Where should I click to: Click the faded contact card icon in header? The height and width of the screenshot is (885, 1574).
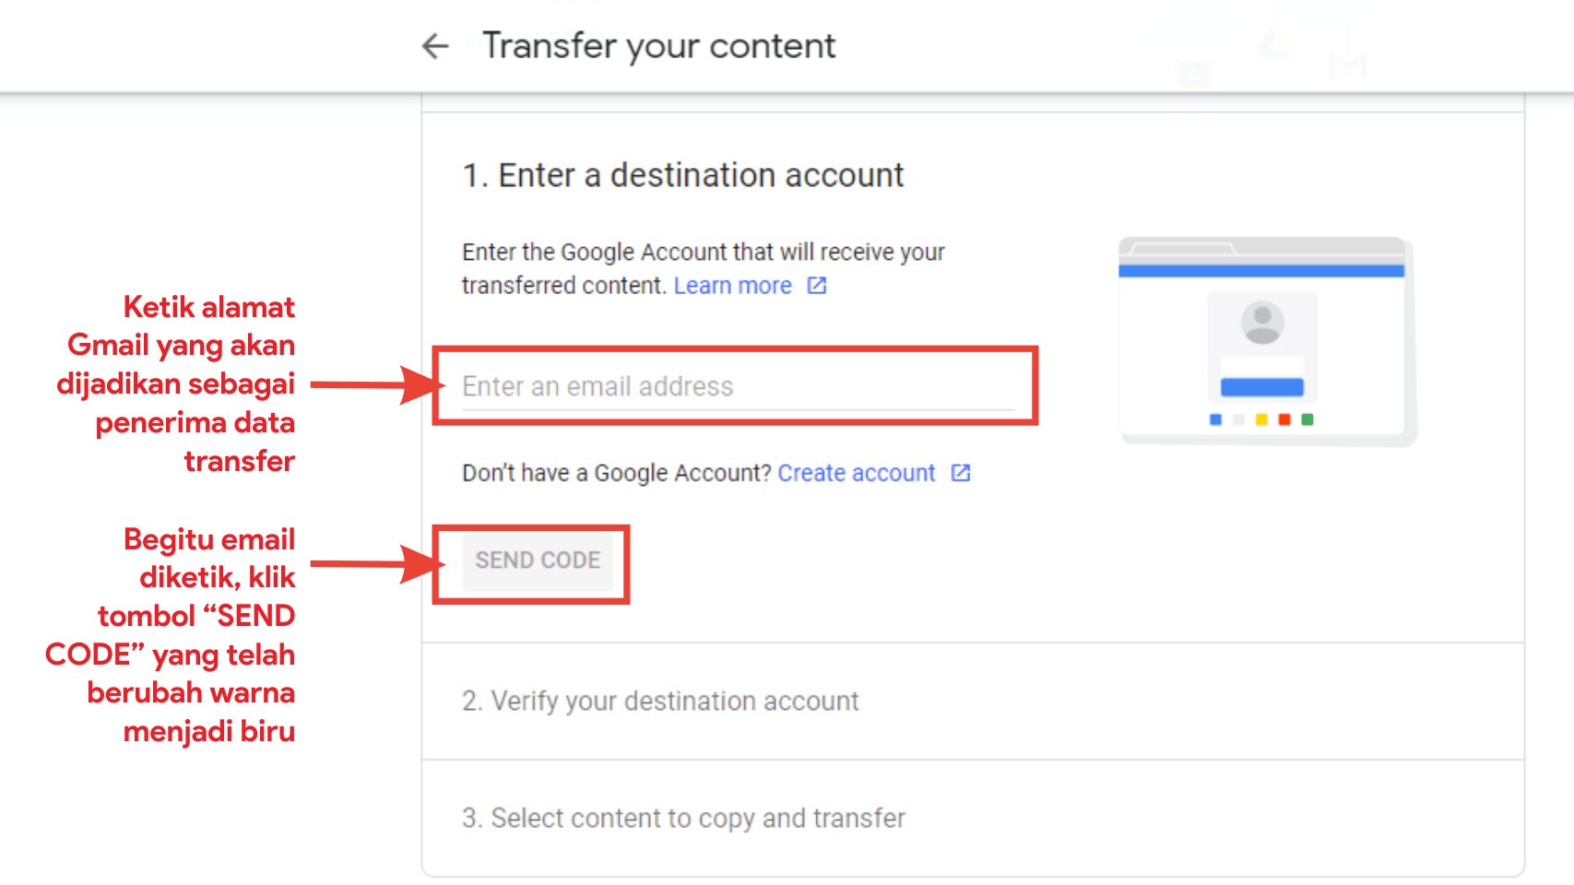pos(1195,73)
